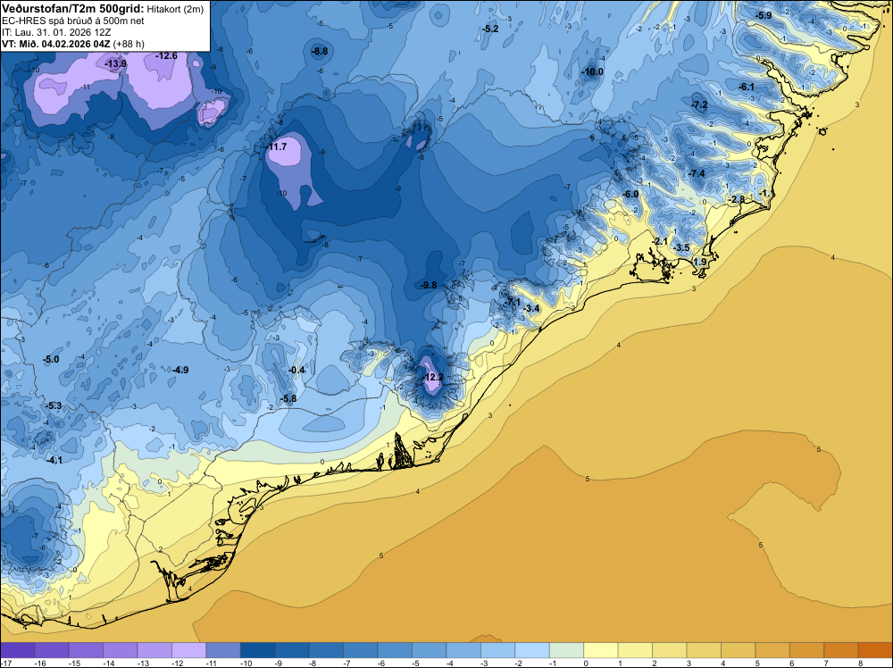Click the pale yellow legend swatch right of 0
This screenshot has height=668, width=893.
601,650
